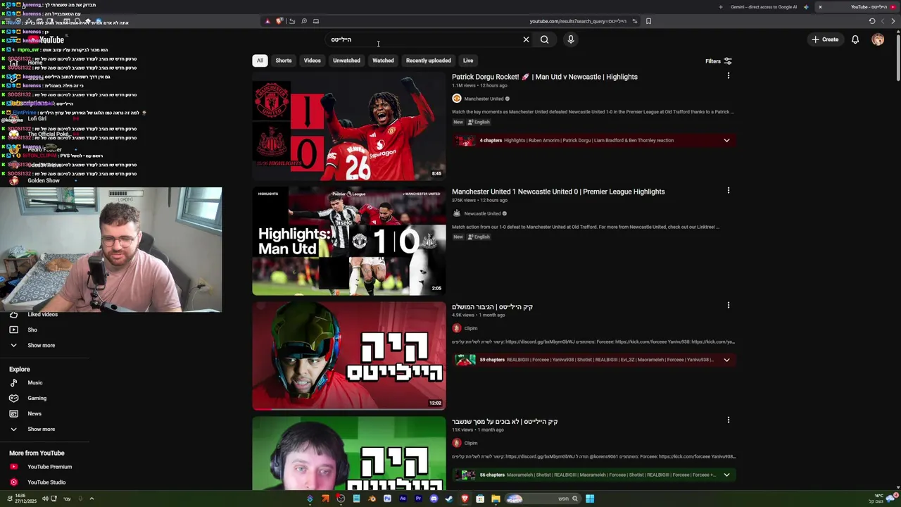Open search Filters
The height and width of the screenshot is (507, 901).
(x=719, y=61)
